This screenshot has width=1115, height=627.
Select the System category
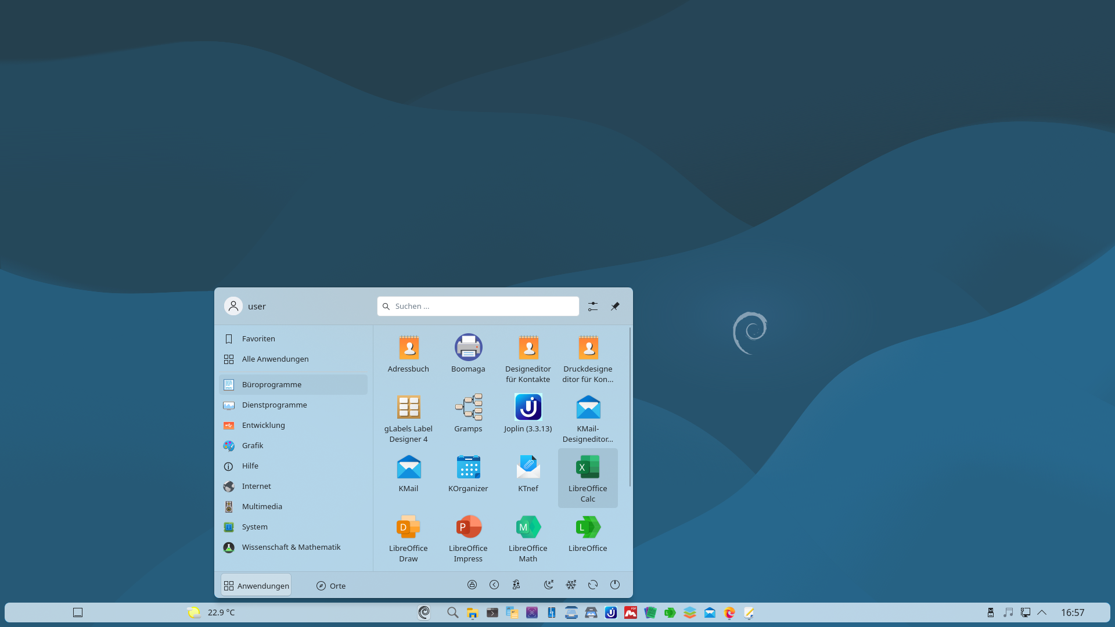(x=293, y=527)
